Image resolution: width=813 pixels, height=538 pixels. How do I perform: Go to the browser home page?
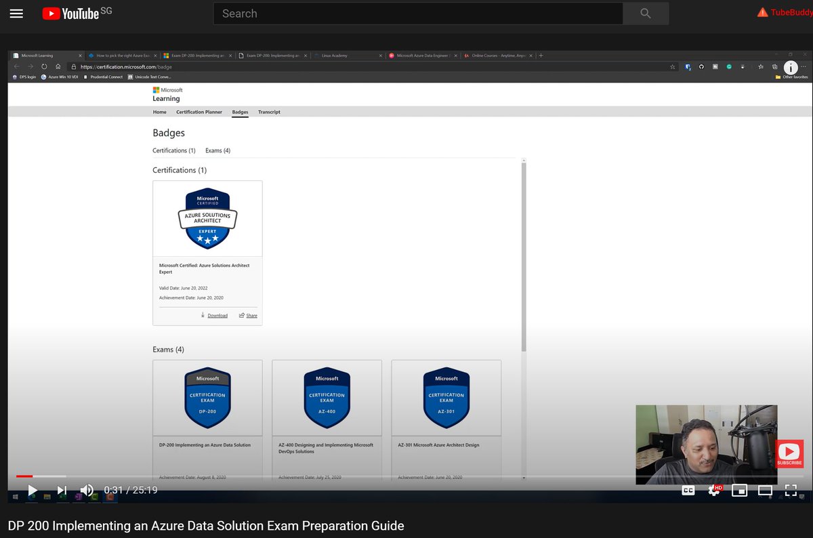pos(58,66)
